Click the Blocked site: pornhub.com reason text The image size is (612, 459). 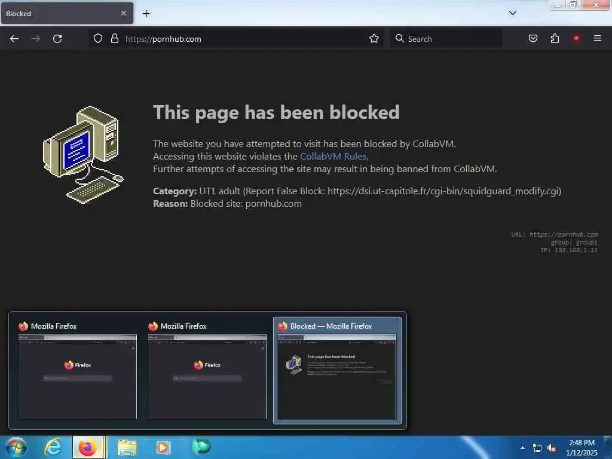[x=246, y=204]
